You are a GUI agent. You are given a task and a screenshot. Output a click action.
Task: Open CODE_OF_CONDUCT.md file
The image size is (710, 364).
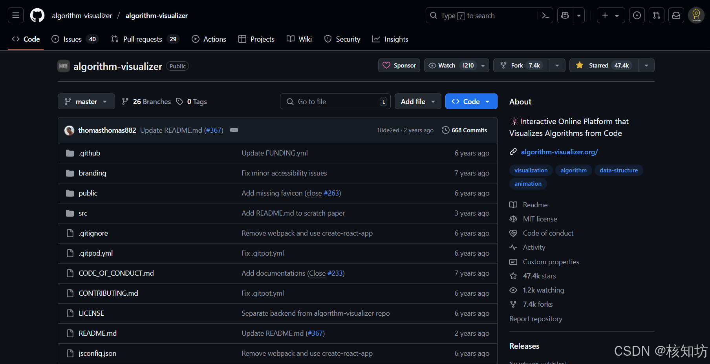(x=116, y=273)
